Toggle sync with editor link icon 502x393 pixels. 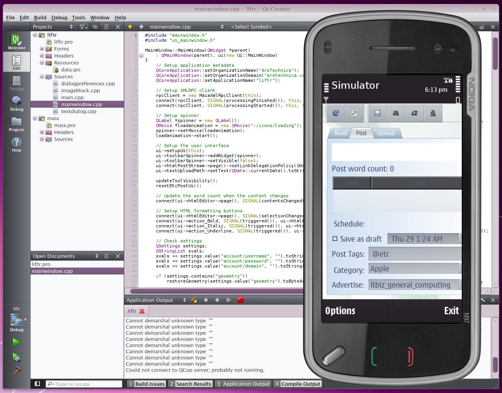coord(95,27)
